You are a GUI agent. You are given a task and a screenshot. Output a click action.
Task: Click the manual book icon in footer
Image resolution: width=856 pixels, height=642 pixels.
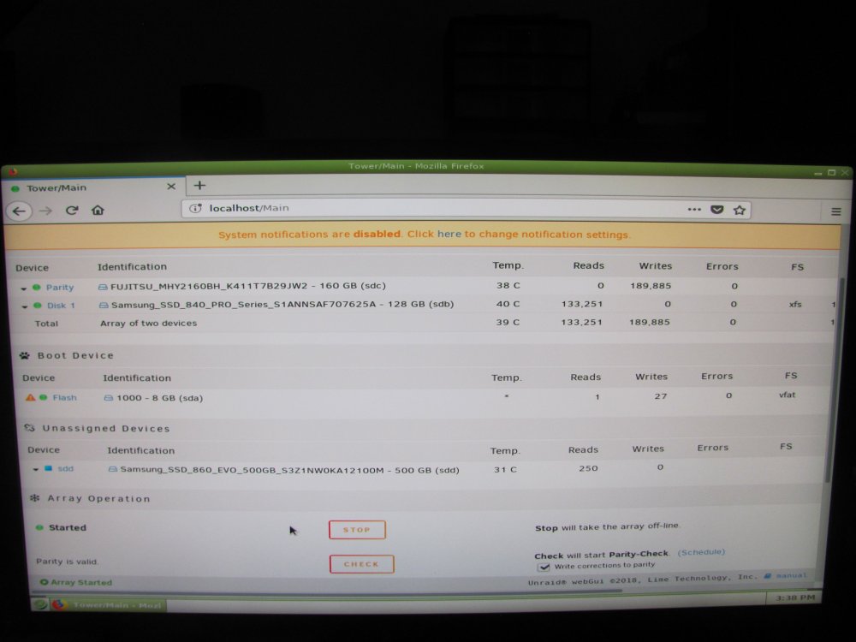767,576
